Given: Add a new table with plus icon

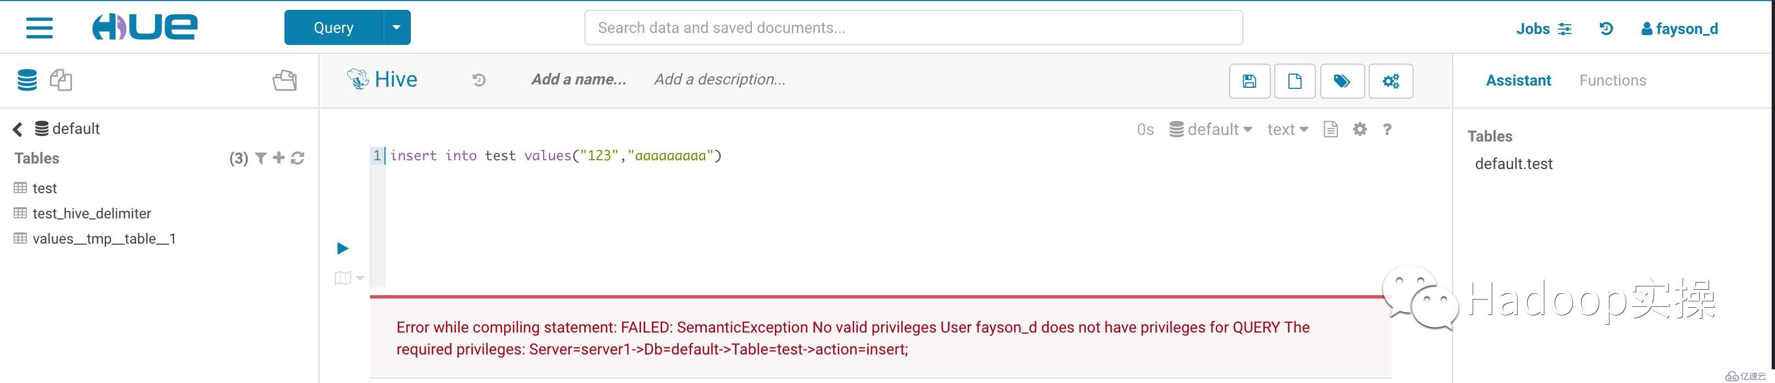Looking at the screenshot, I should pos(278,159).
